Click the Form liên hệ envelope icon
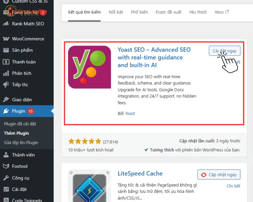Image resolution: width=253 pixels, height=202 pixels. coord(6,12)
